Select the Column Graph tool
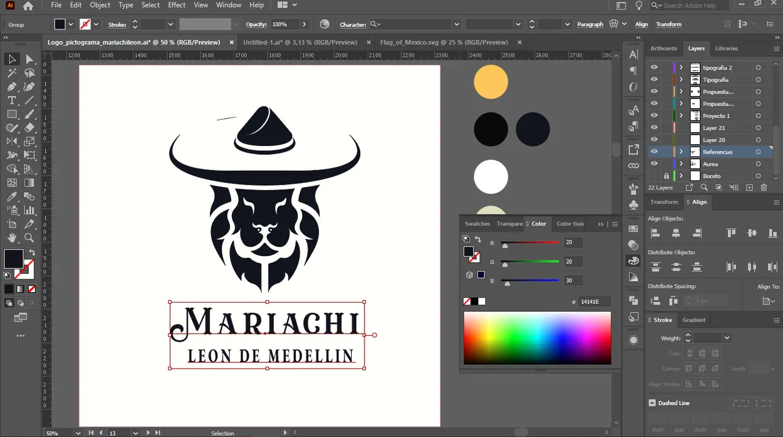 [29, 210]
